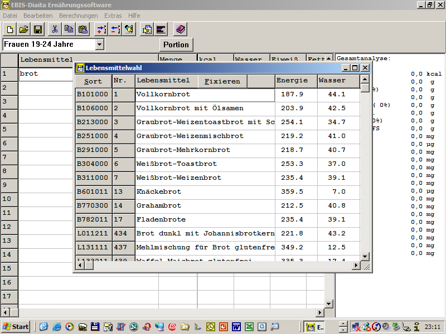The width and height of the screenshot is (446, 334).
Task: Click the Sort column header button
Action: 93,81
